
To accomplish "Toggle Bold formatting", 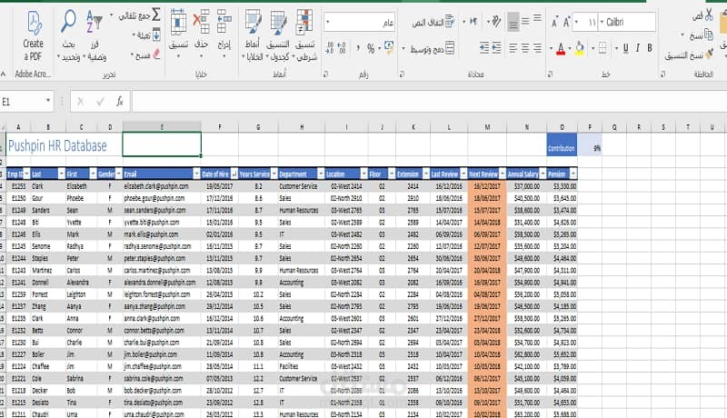I will click(650, 48).
